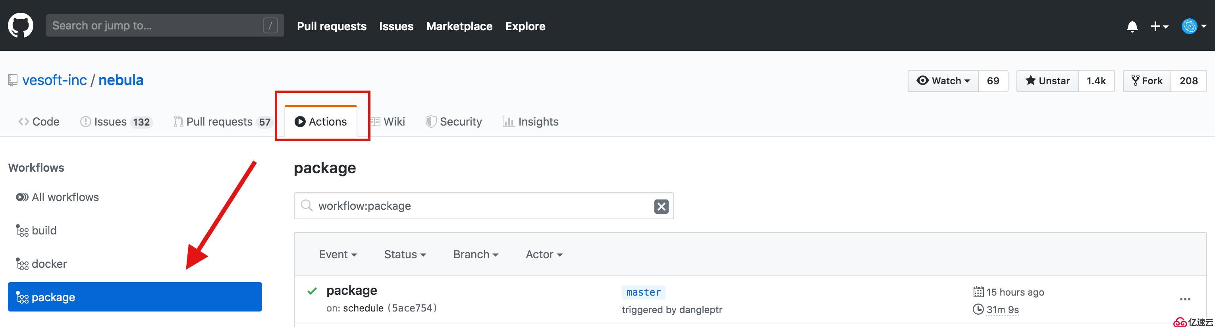
Task: Click the build workflow icon
Action: [x=22, y=231]
